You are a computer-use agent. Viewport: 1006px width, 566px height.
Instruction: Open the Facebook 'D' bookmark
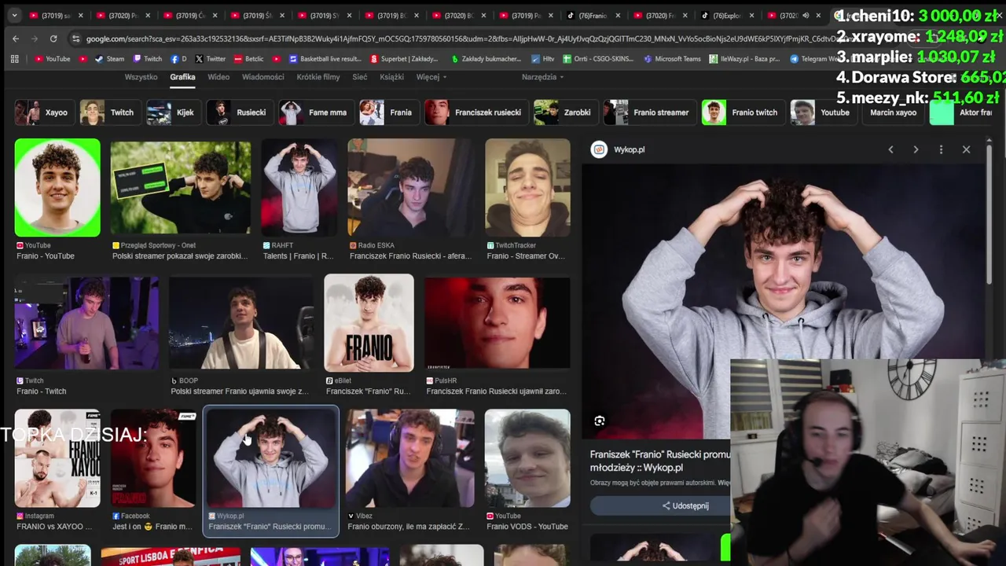pyautogui.click(x=178, y=59)
